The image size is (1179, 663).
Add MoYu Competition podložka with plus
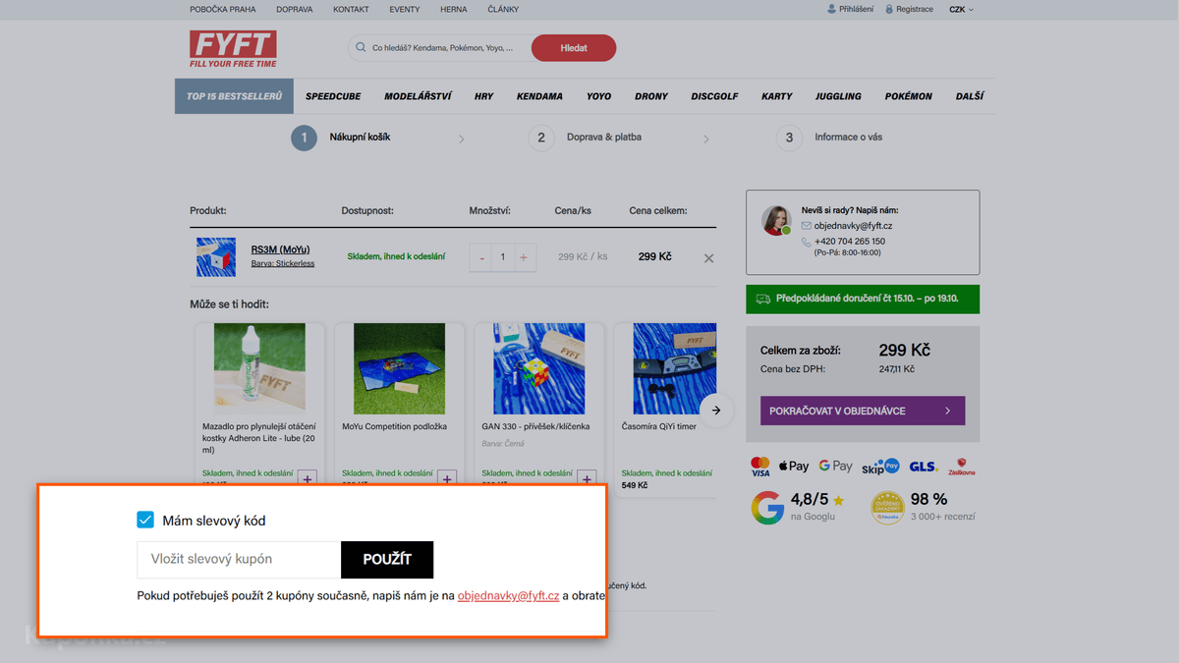(x=447, y=479)
